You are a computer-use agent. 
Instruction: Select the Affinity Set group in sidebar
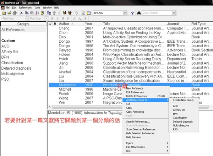pos(10,52)
